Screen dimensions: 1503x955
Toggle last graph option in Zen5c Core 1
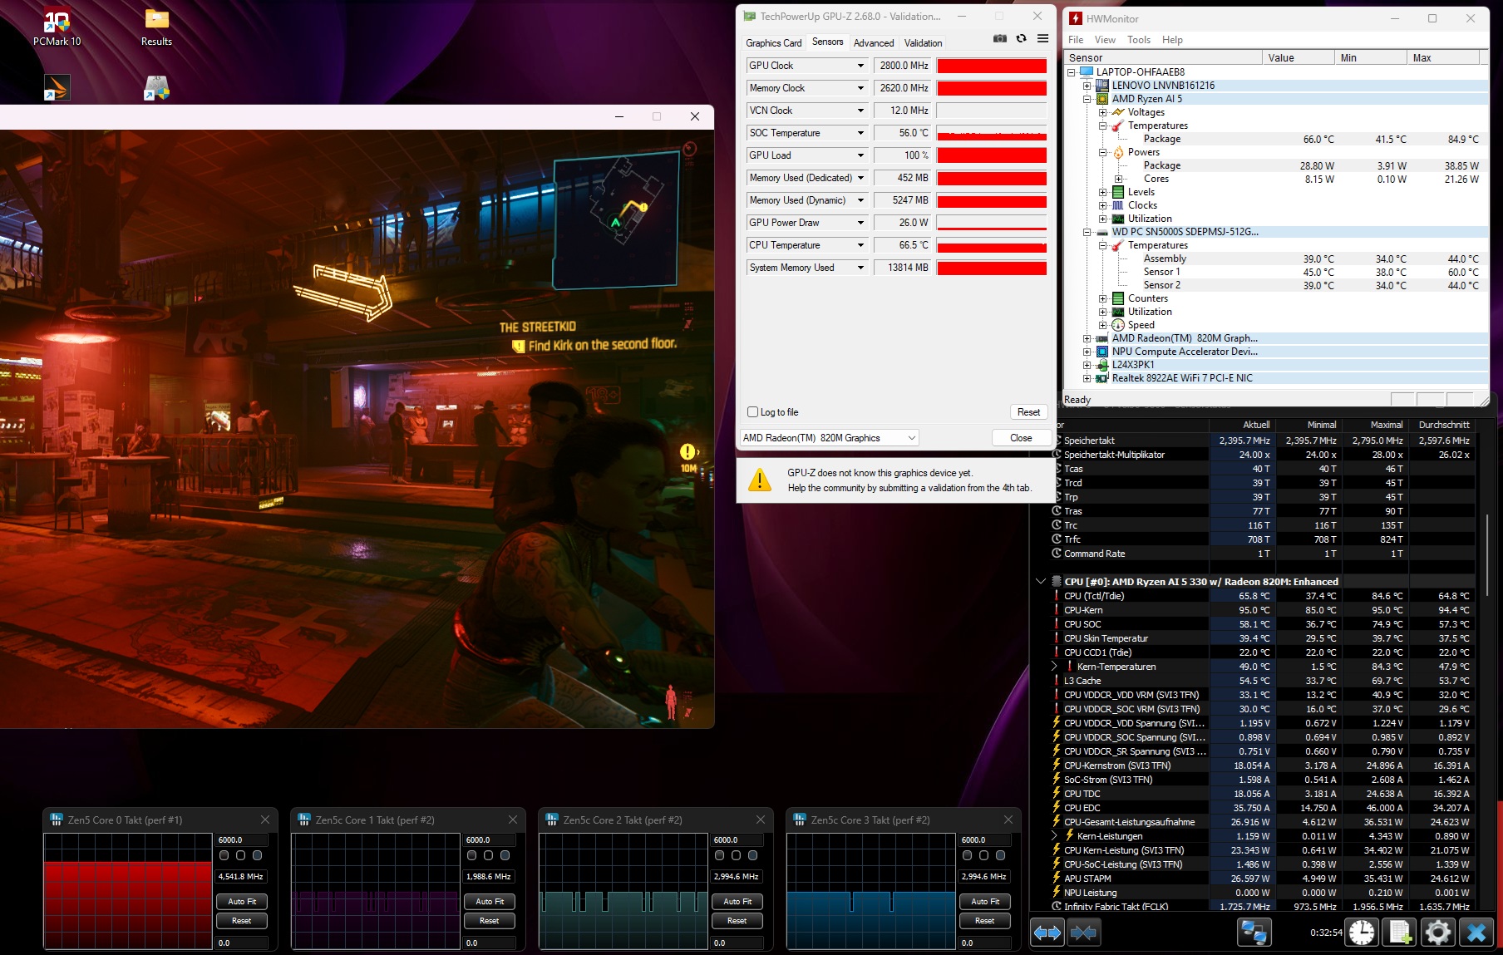coord(505,855)
